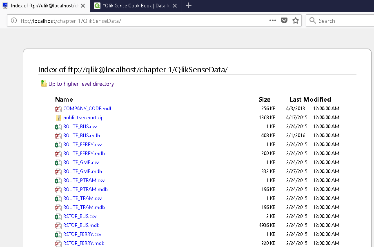This screenshot has height=247, width=374.
Task: Click the ROUTE_BUS.csv spreadsheet icon
Action: click(x=58, y=127)
